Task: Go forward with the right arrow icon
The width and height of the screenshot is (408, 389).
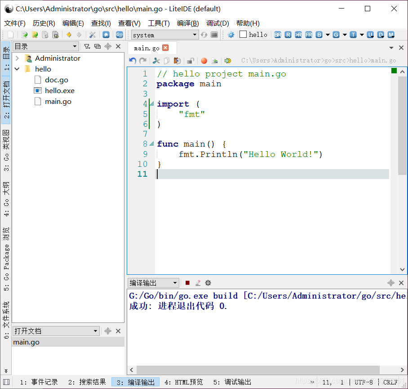Action: [x=79, y=35]
